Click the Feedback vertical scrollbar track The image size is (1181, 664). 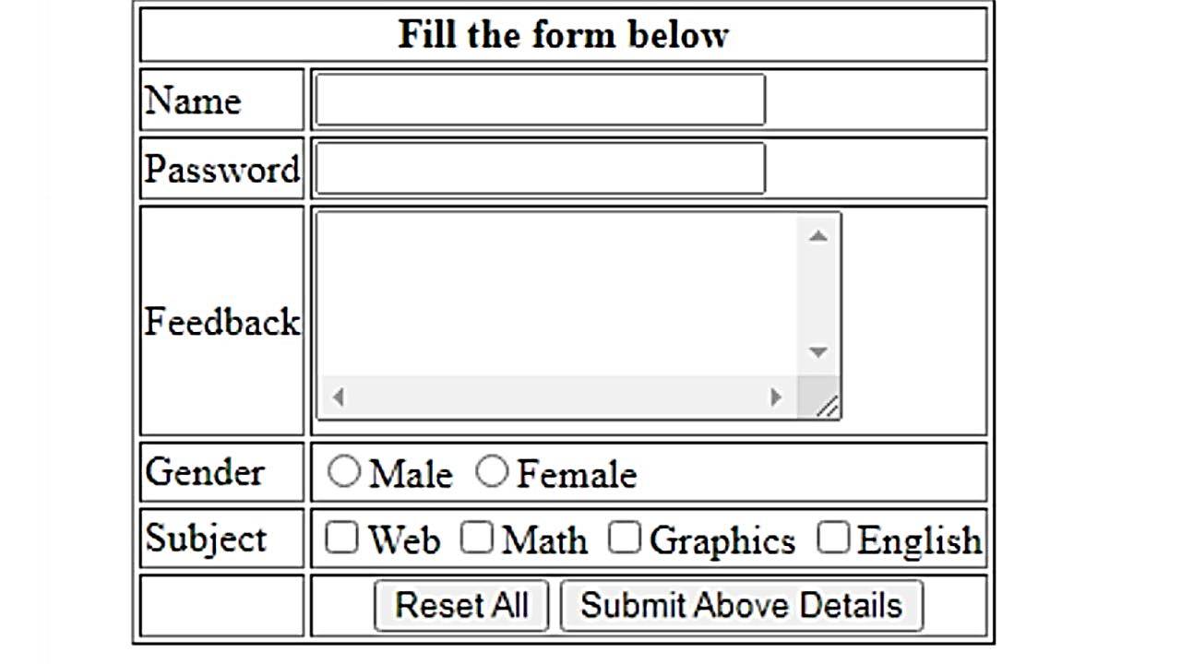pos(817,295)
